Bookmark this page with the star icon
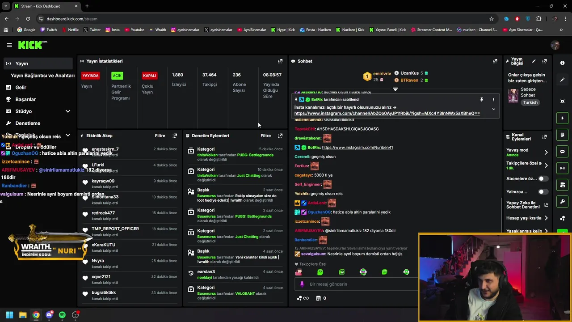Image resolution: width=572 pixels, height=322 pixels. click(x=492, y=19)
